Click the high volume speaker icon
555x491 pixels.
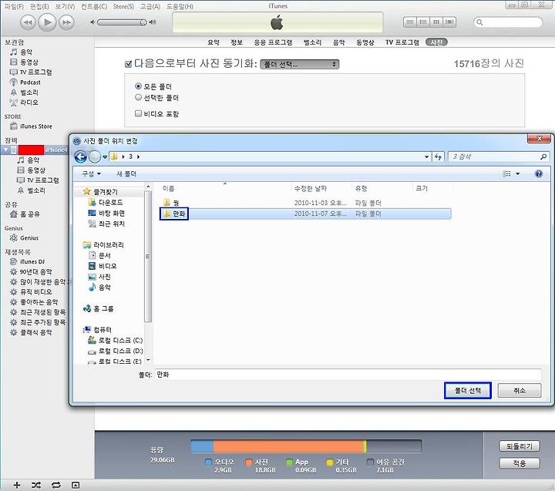click(x=153, y=22)
